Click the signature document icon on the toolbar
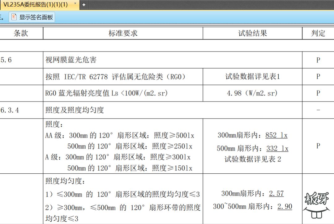Viewport: 334px width, 224px height. pyautogui.click(x=14, y=17)
